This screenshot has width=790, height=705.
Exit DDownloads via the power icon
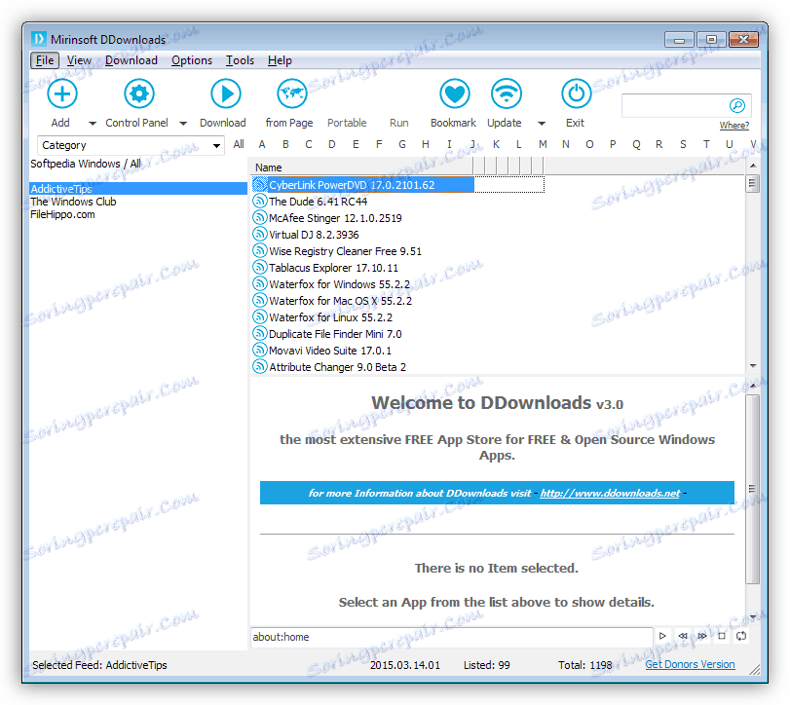pyautogui.click(x=576, y=93)
